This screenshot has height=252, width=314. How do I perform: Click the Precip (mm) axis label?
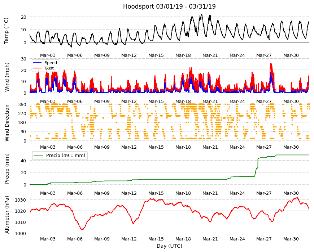pos(7,168)
